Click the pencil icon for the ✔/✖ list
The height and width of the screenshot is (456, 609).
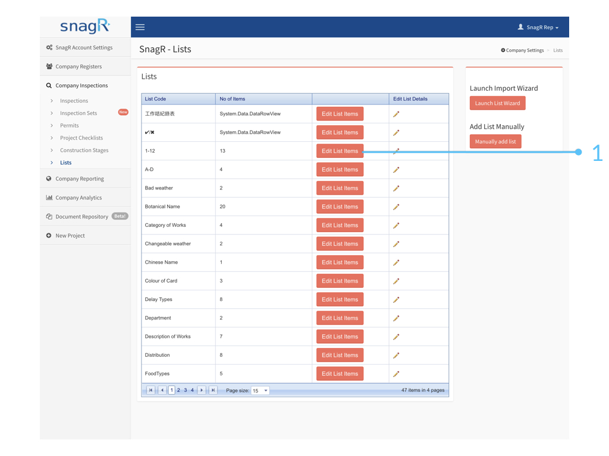(396, 132)
